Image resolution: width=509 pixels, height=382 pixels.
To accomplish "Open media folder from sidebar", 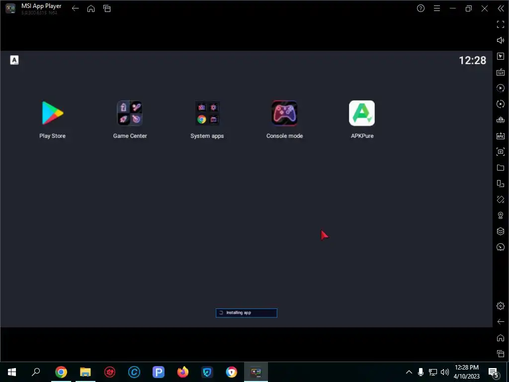I will 501,168.
